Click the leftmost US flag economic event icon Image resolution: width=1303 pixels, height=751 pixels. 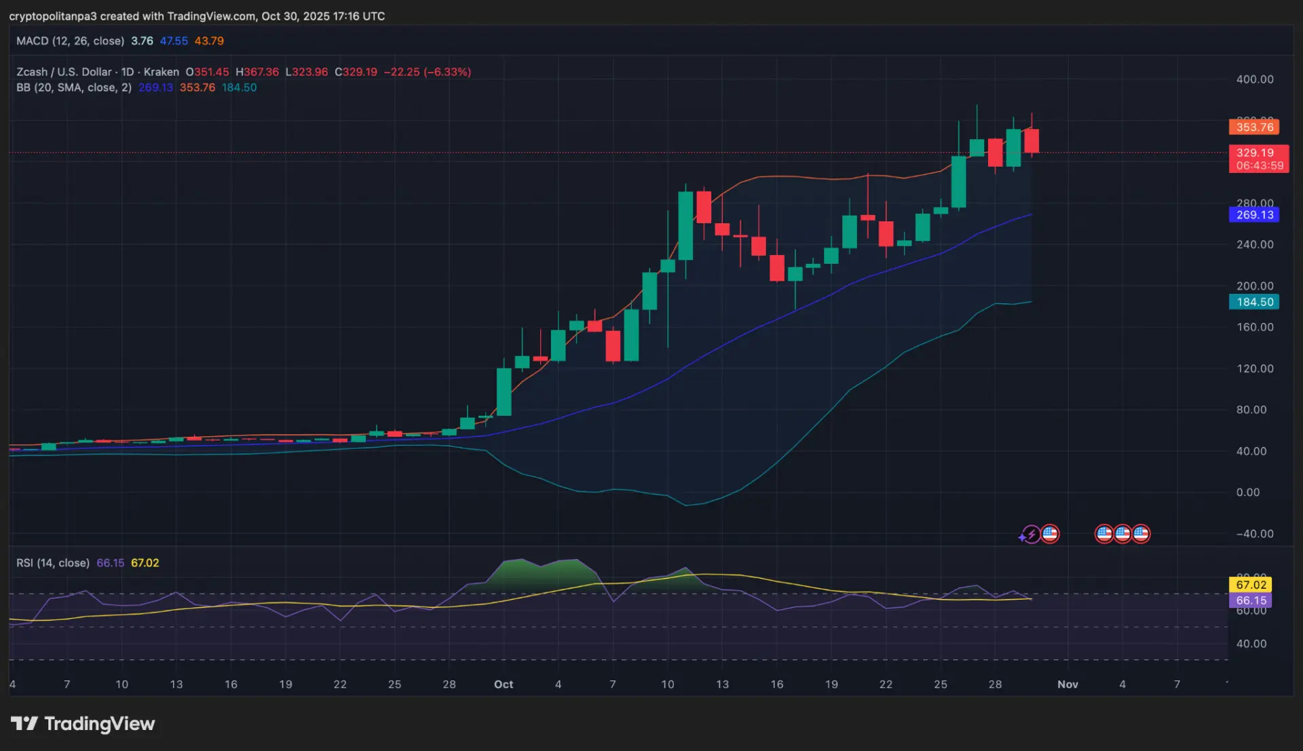pos(1105,534)
